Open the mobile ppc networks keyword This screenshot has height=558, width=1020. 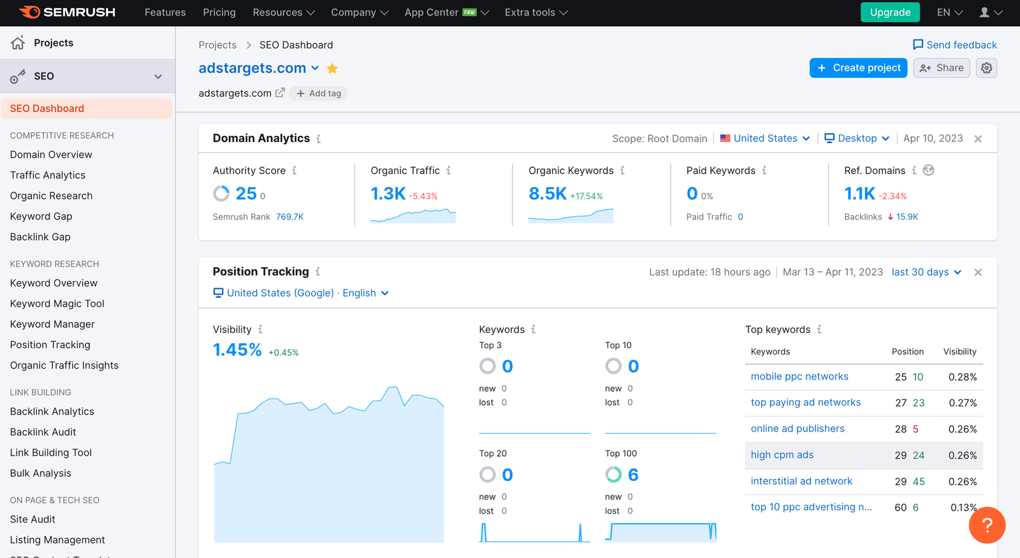point(799,376)
